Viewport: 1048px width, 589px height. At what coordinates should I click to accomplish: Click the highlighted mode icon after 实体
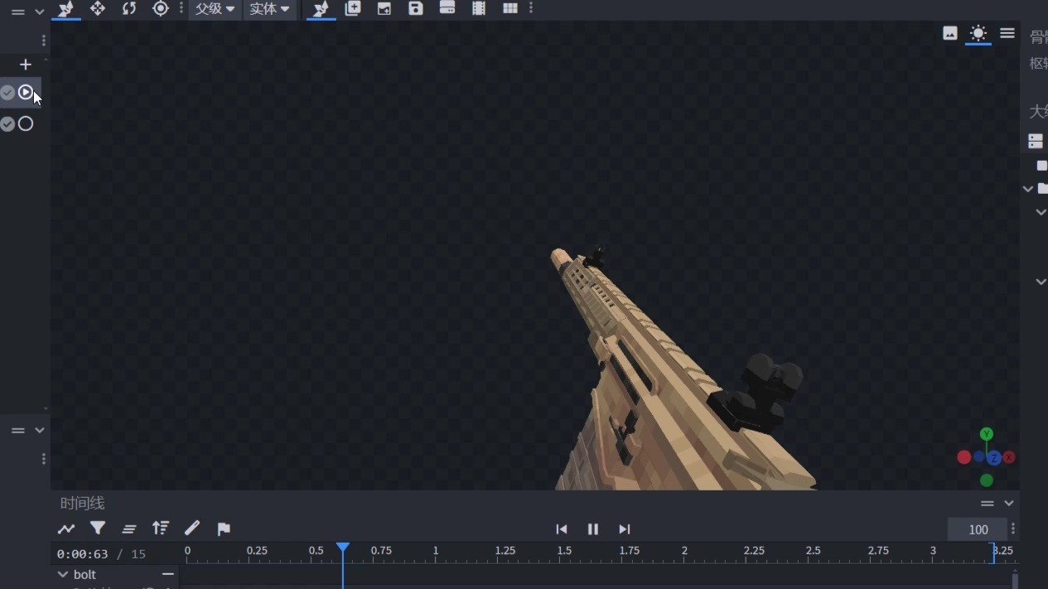[x=321, y=8]
